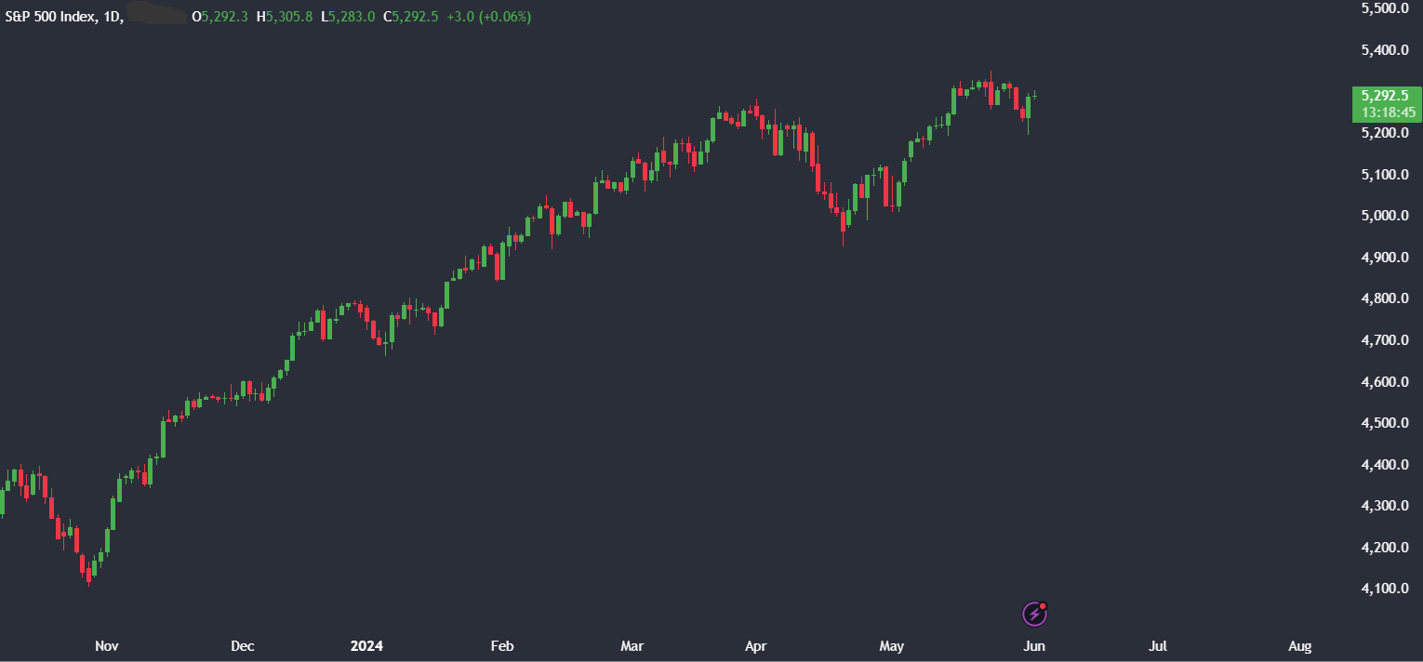Click the 5,200.0 price axis label
1423x662 pixels.
[x=1385, y=133]
